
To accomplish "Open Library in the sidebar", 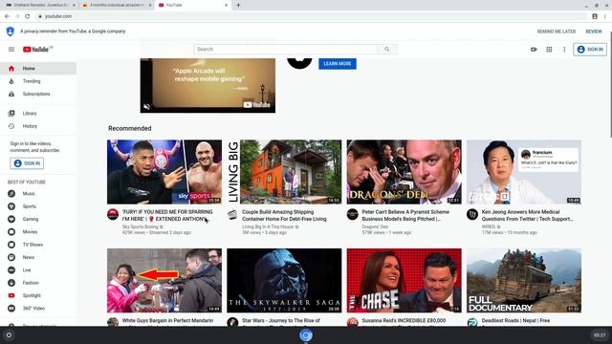I will click(x=38, y=113).
